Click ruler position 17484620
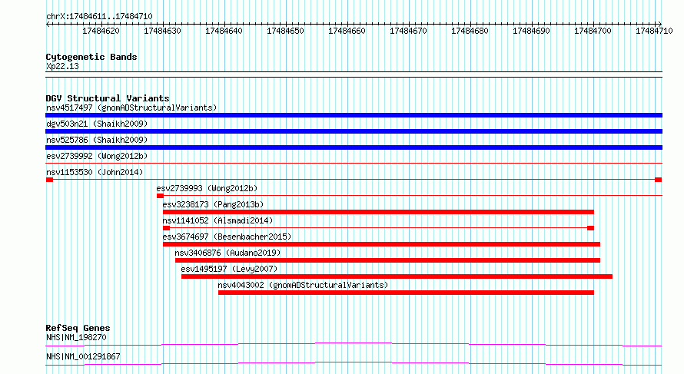This screenshot has height=374, width=684. (x=101, y=31)
